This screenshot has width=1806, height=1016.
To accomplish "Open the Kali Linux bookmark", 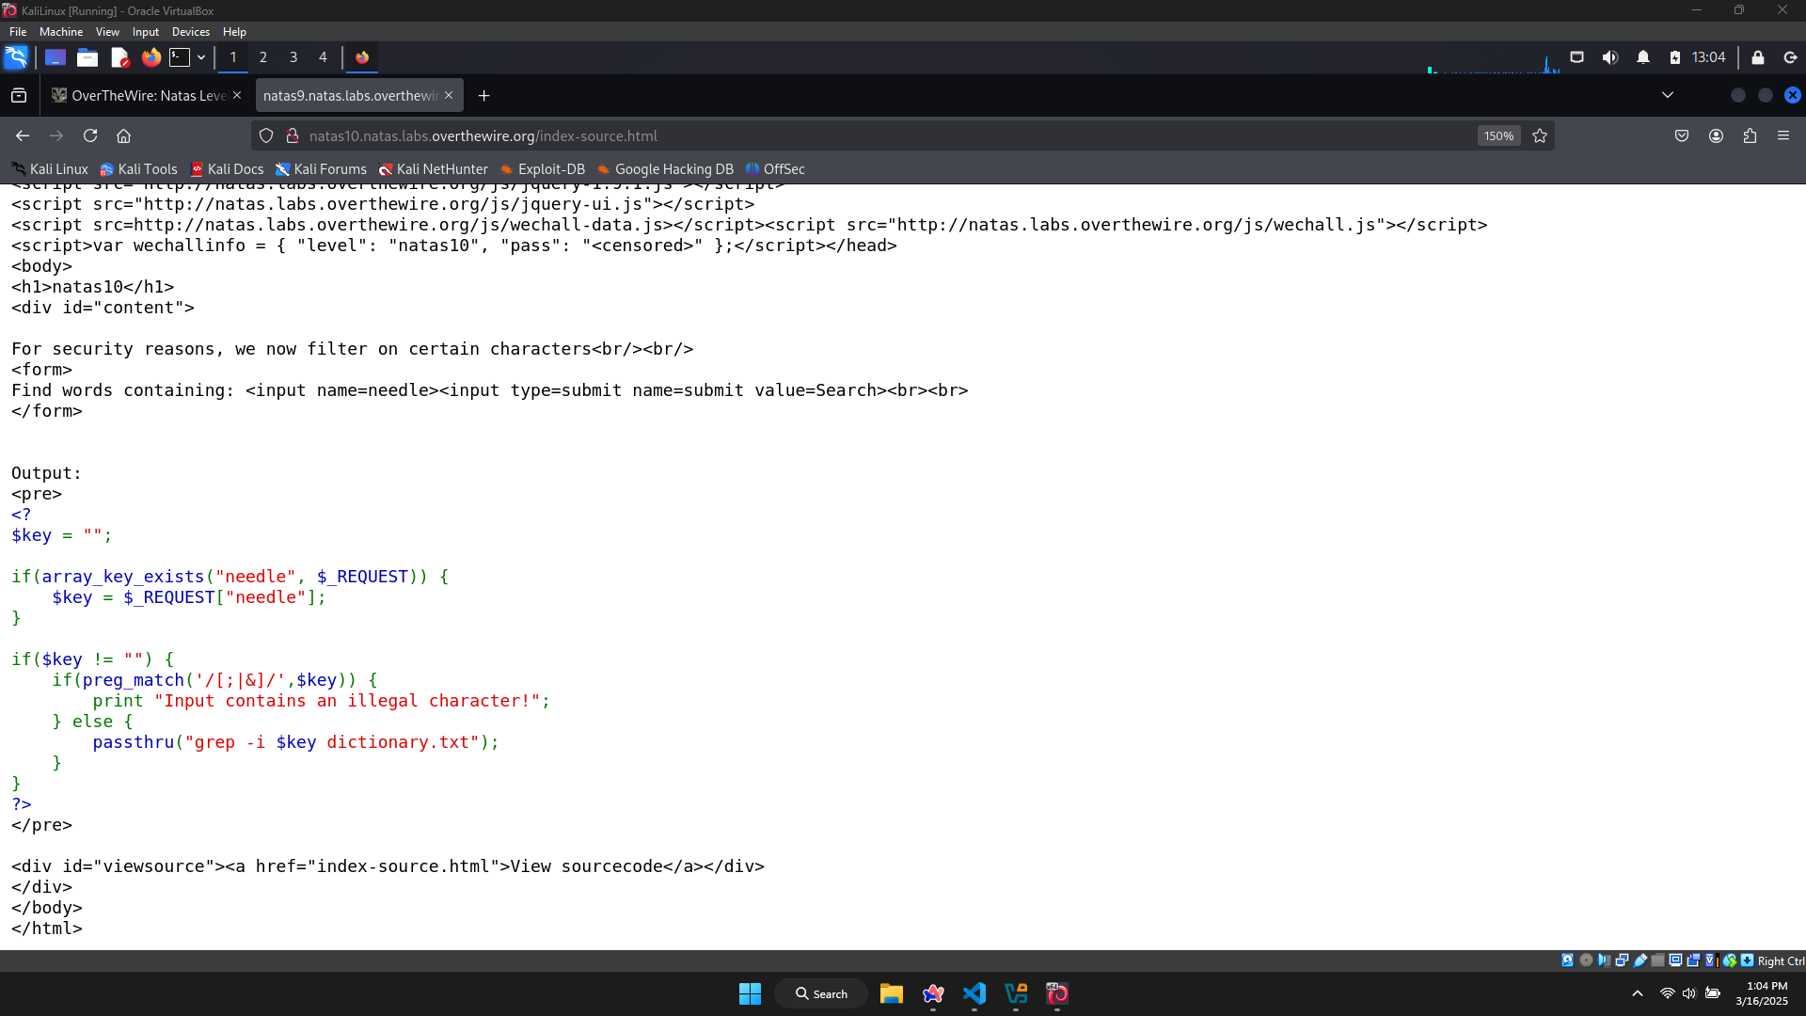I will tap(50, 169).
